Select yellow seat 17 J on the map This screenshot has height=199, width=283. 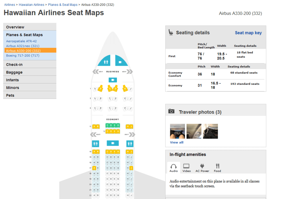[x=131, y=168]
